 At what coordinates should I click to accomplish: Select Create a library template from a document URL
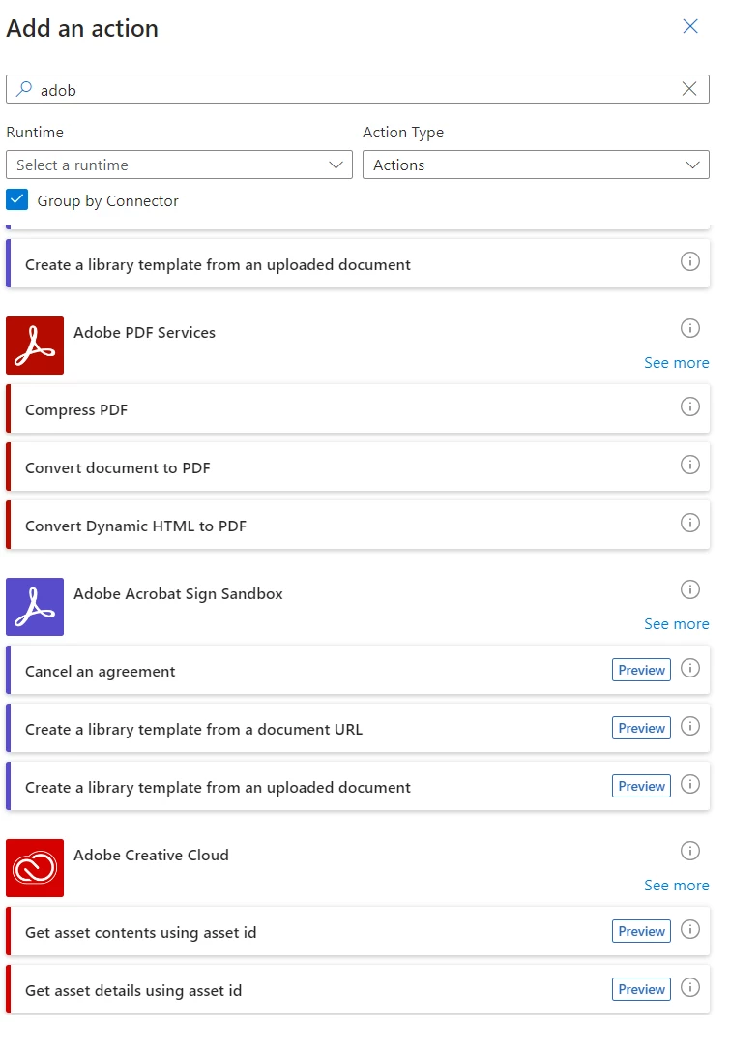tap(358, 728)
